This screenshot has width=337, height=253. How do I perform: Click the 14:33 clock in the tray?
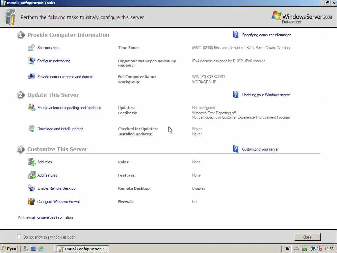pyautogui.click(x=329, y=249)
